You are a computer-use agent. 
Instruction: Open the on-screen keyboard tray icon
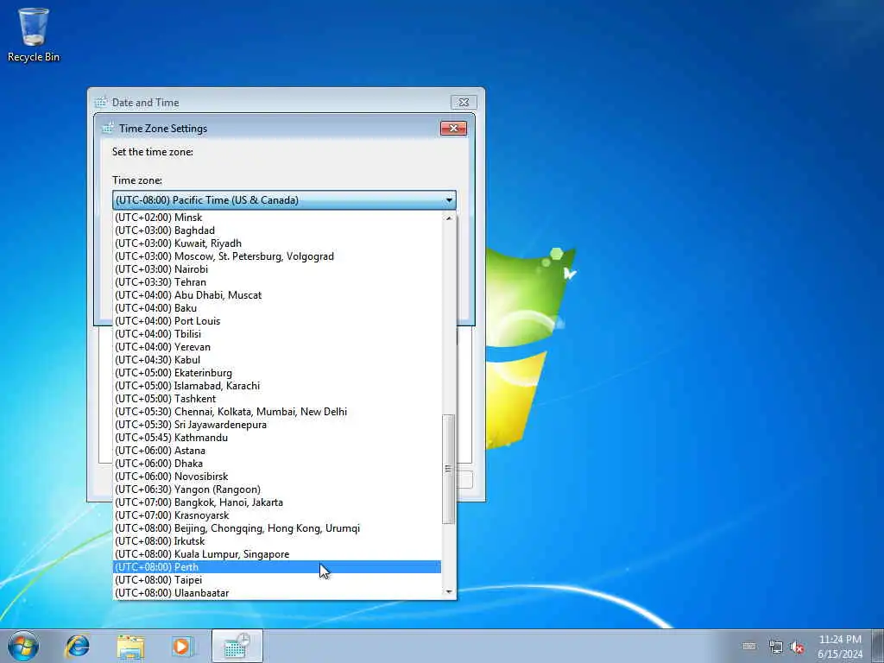[749, 646]
